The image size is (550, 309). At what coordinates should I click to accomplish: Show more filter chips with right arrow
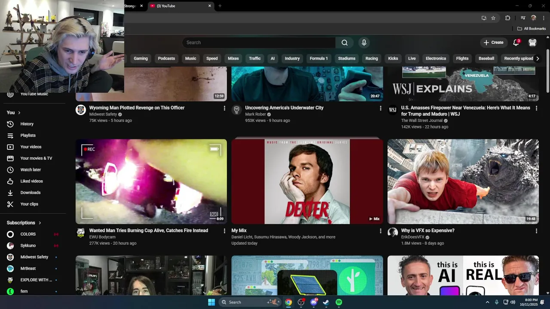pos(537,58)
